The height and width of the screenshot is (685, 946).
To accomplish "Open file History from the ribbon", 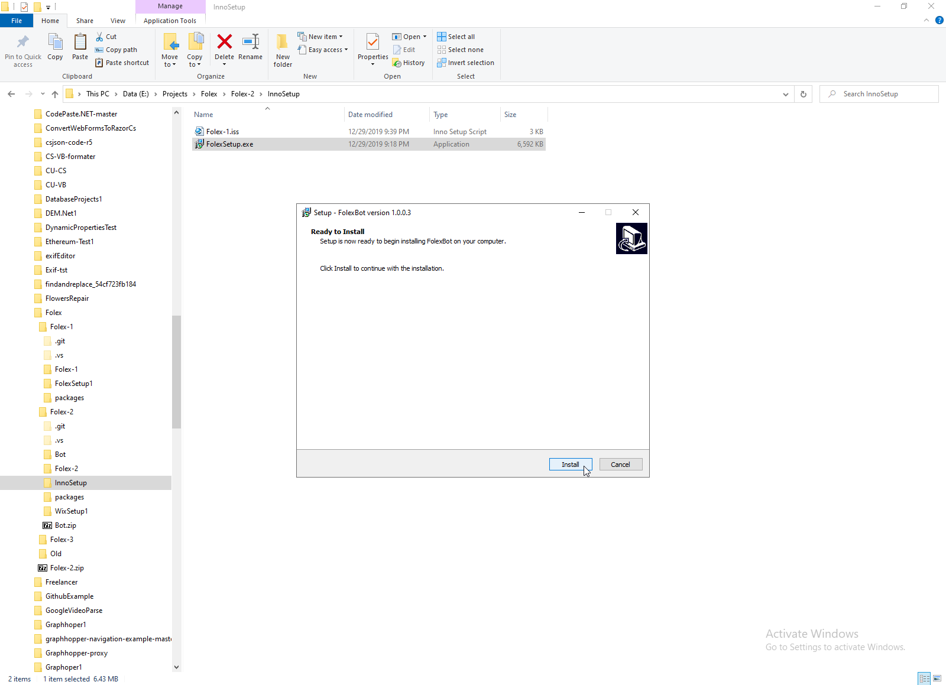I will [x=409, y=63].
